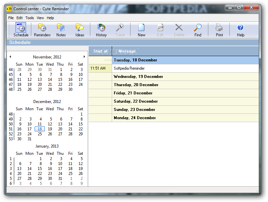Minimize the Control center window
The height and width of the screenshot is (202, 268).
(230, 7)
